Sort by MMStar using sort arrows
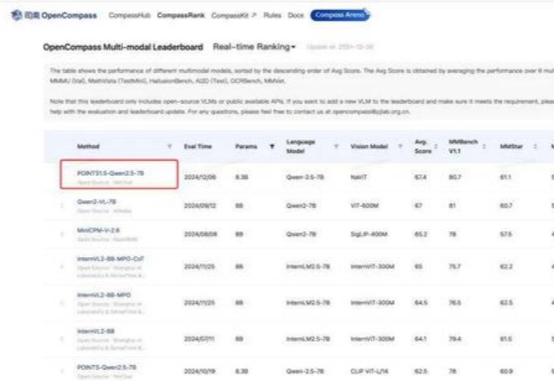Screen dimensions: 554x381 coord(536,147)
